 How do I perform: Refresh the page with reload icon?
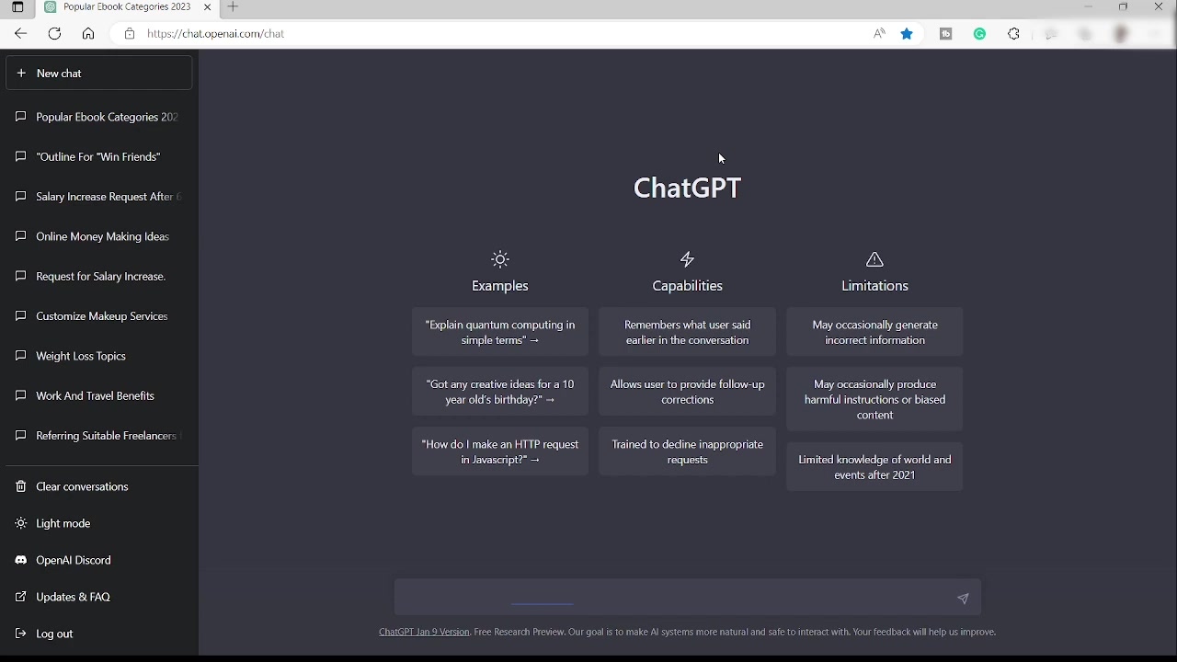pos(54,33)
